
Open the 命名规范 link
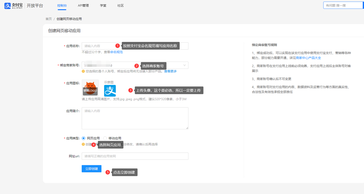pos(117,52)
